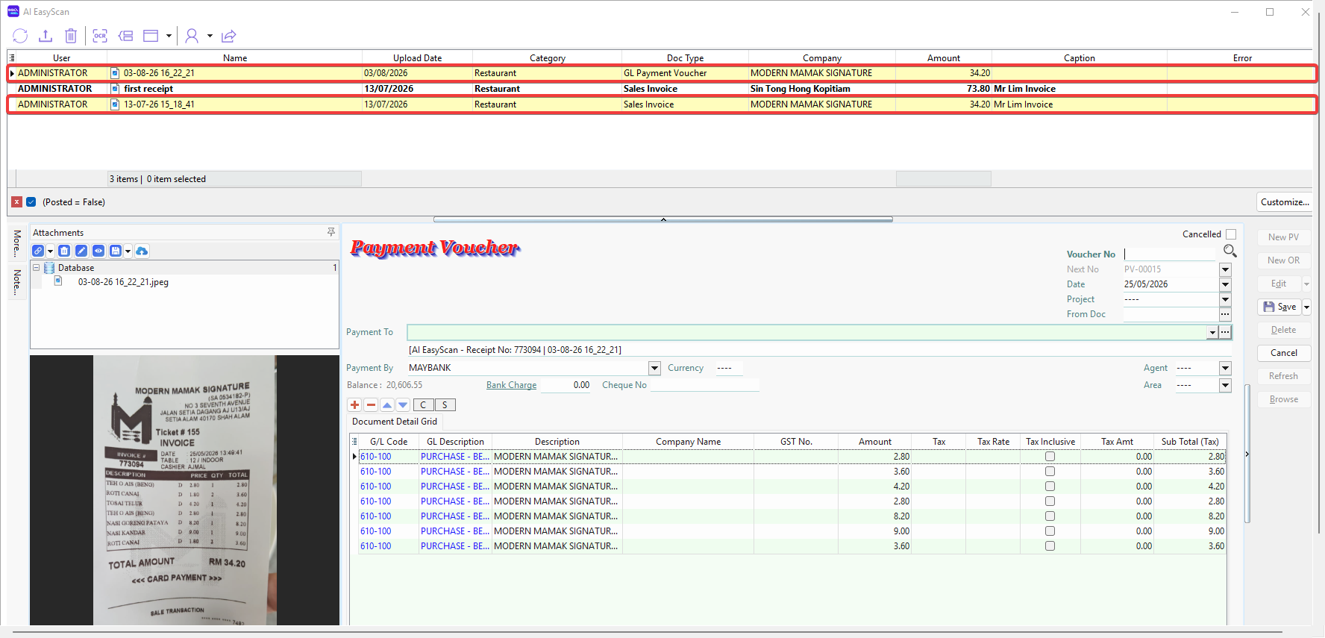Open the Save button's dropdown arrow
Screen dimensions: 1325x638
[x=1306, y=307]
